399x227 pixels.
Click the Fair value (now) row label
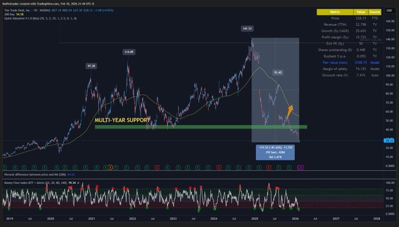click(335, 63)
